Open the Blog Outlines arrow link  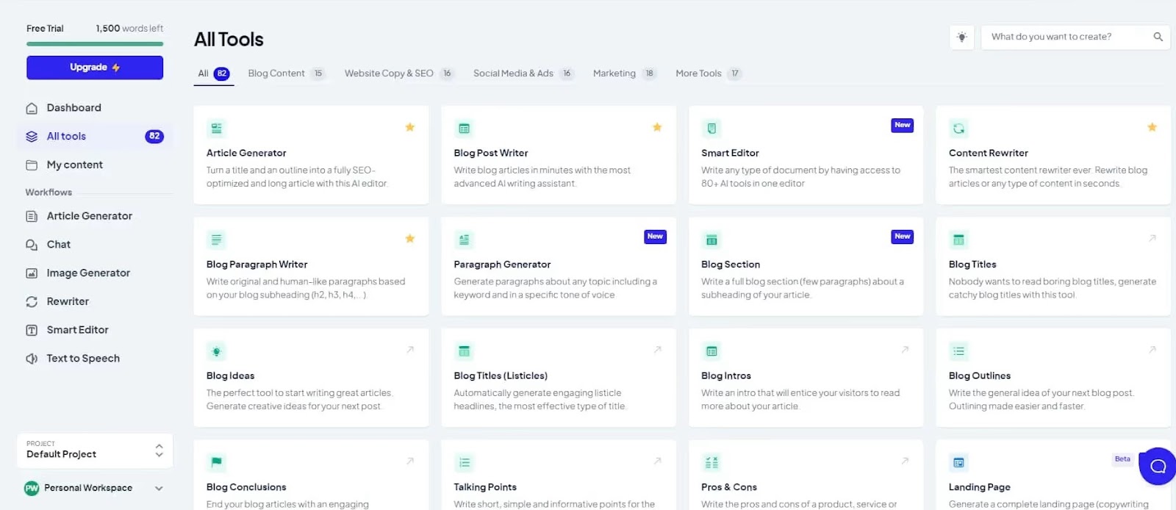pos(1152,350)
